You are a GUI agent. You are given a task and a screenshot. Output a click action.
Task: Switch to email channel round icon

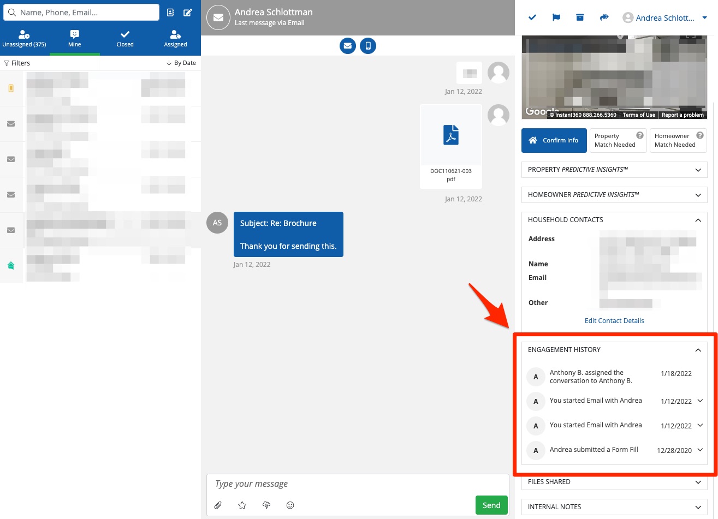pos(347,46)
